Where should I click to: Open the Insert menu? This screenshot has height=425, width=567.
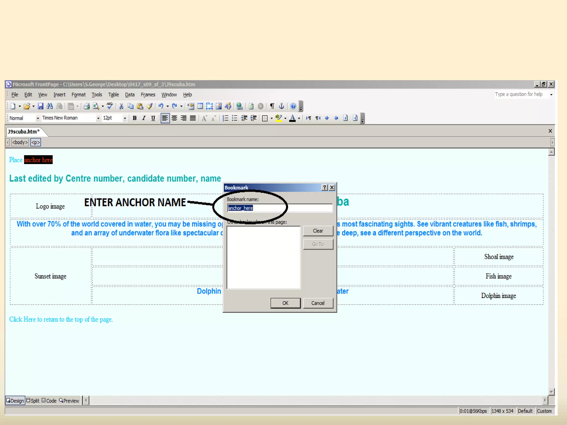coord(59,95)
